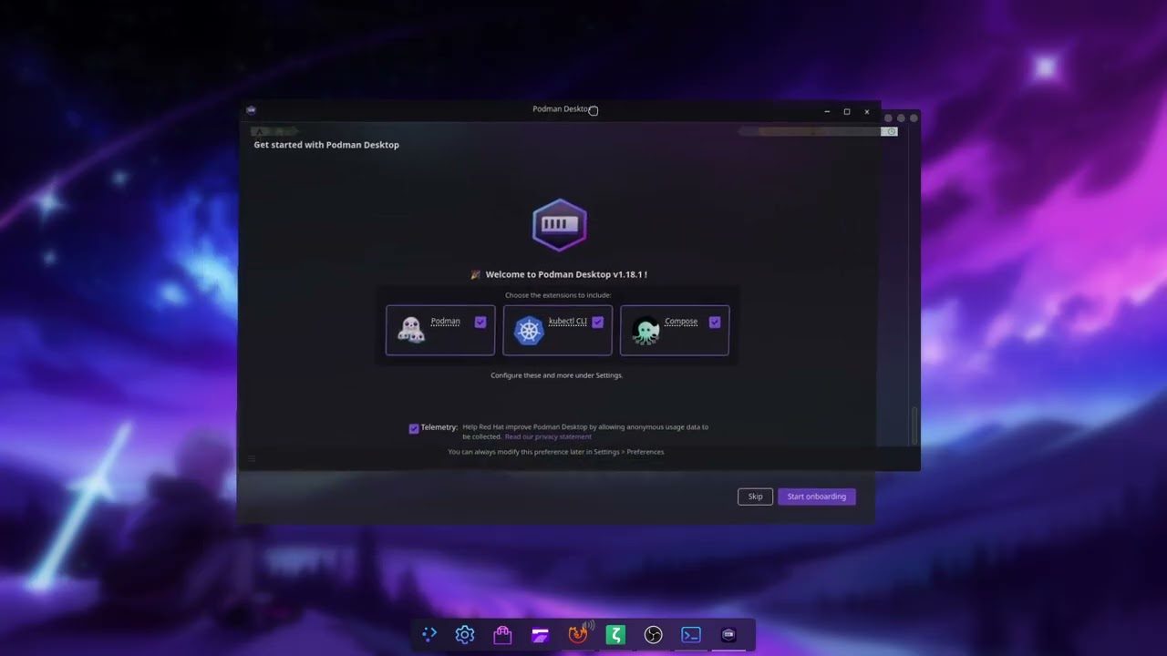
Task: Click the Podman seal icon in its card
Action: (411, 330)
